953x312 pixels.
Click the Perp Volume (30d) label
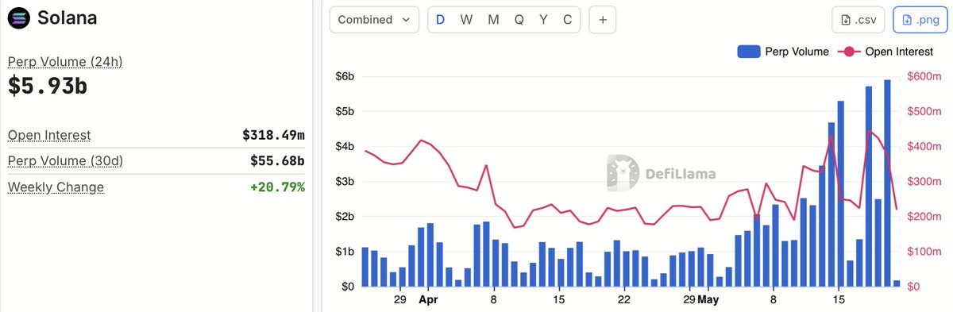(65, 161)
